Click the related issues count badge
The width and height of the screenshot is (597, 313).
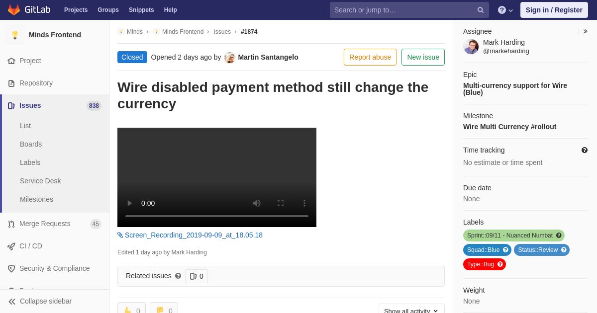[x=197, y=276]
